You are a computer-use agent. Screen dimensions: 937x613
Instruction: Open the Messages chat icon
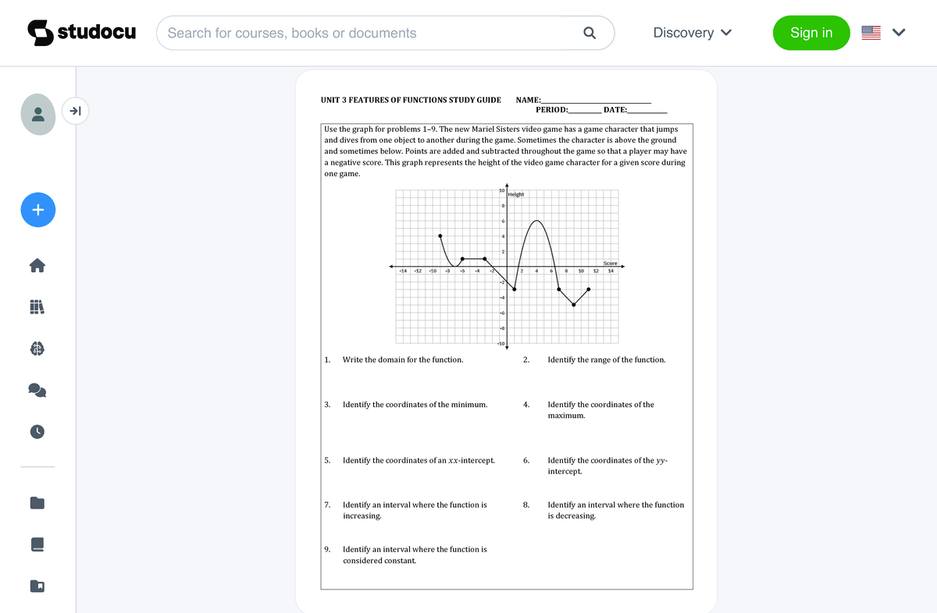37,390
